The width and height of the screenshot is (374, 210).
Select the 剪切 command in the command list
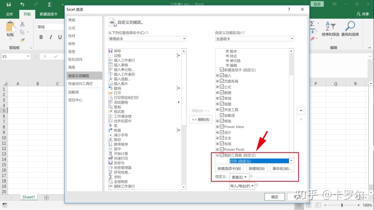click(x=115, y=139)
